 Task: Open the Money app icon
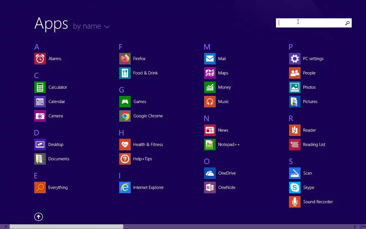[210, 87]
